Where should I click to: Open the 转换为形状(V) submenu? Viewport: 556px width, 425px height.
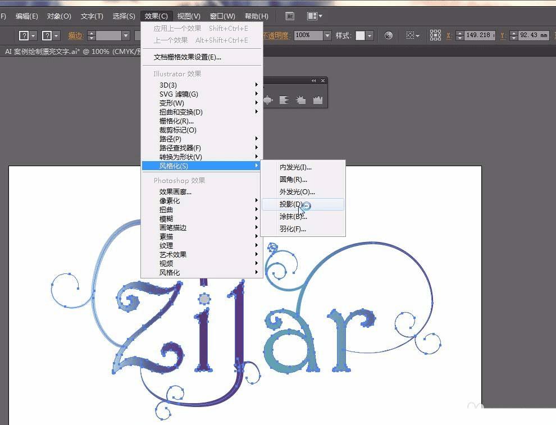click(202, 157)
